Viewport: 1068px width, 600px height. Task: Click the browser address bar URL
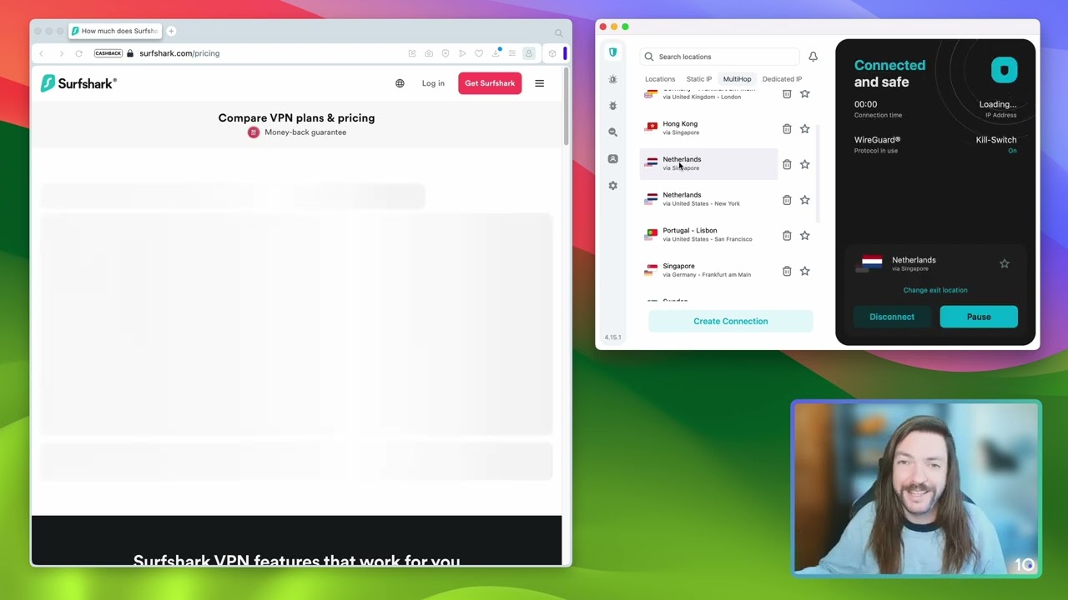click(179, 53)
